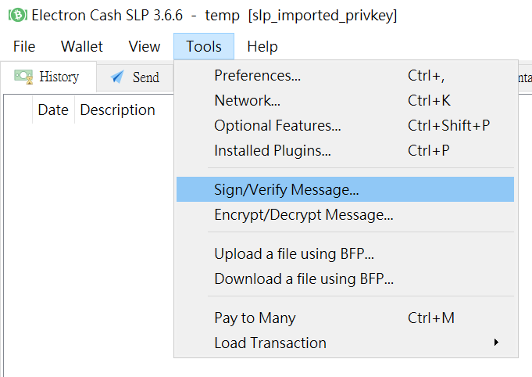Viewport: 532px width, 377px height.
Task: Open the Wallet menu
Action: coord(82,46)
